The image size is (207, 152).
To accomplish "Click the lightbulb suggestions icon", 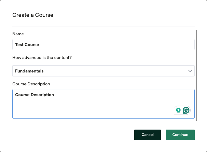I will pos(178,111).
